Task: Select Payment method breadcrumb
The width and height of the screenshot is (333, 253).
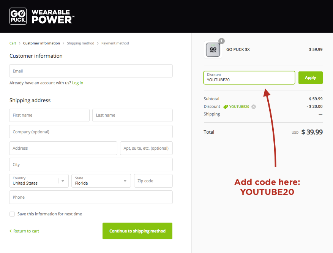Action: click(x=115, y=43)
